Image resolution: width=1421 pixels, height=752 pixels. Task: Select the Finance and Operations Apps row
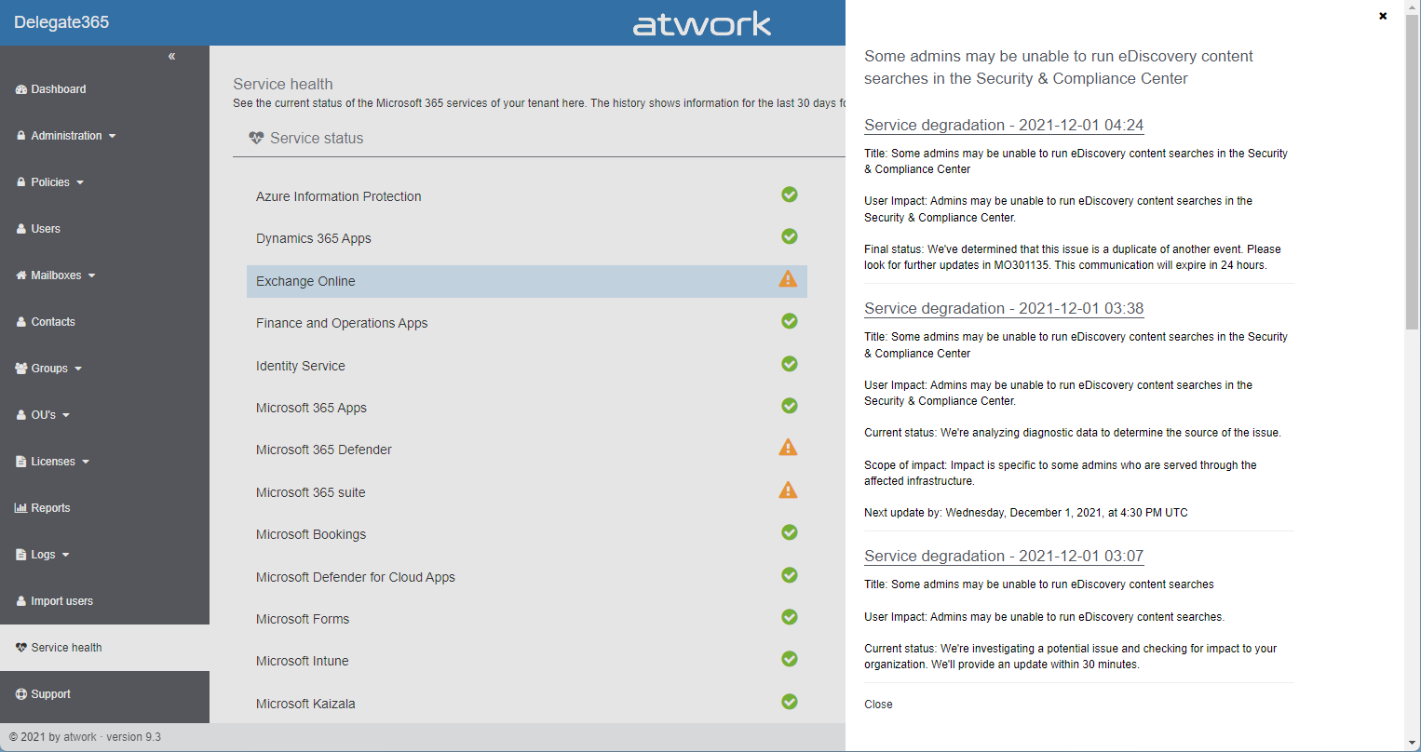pos(527,323)
